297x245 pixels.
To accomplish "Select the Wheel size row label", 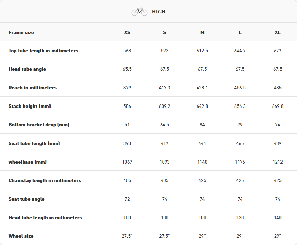I will tap(21, 236).
